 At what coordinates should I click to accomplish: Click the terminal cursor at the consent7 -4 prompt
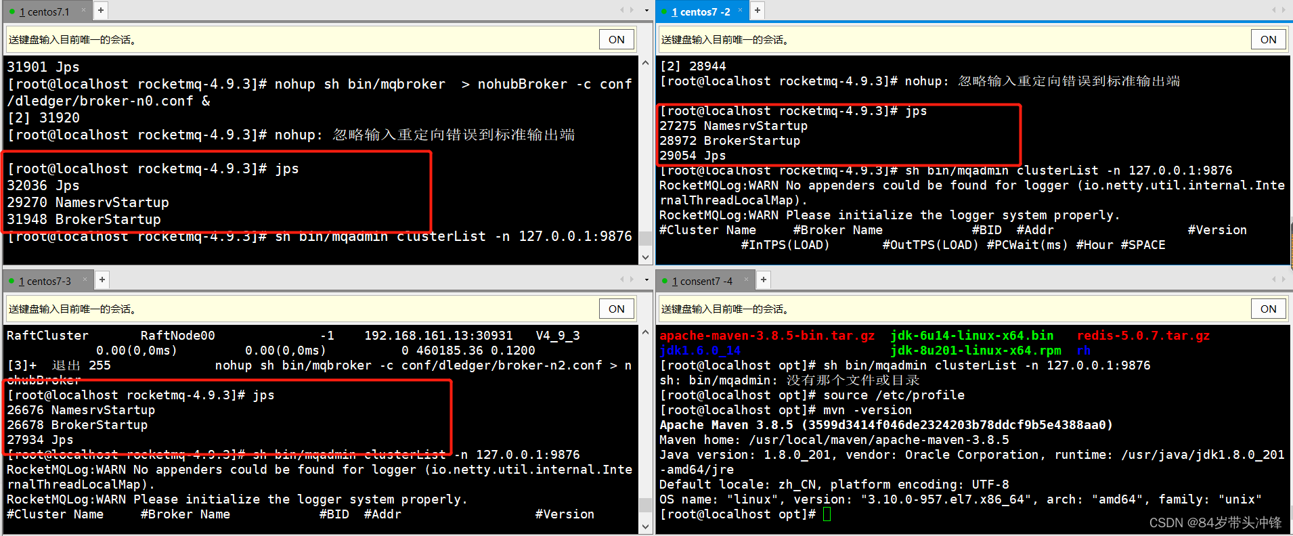tap(827, 514)
